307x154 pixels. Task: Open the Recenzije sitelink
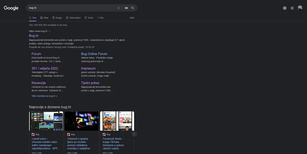(39, 83)
